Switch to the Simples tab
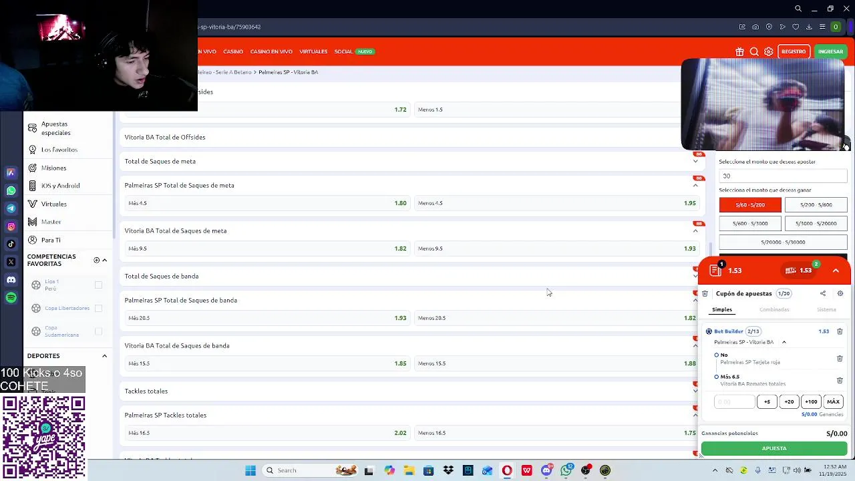The width and height of the screenshot is (855, 481). 722,309
